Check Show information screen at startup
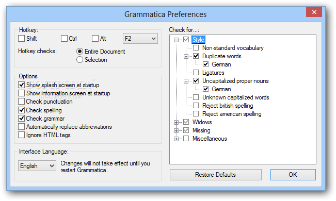 coord(22,93)
